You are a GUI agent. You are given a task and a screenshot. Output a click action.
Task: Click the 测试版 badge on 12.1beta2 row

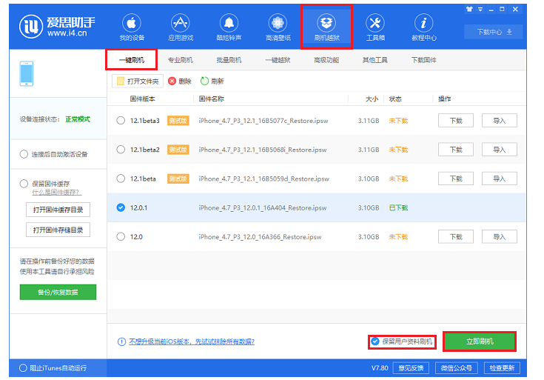tap(178, 150)
